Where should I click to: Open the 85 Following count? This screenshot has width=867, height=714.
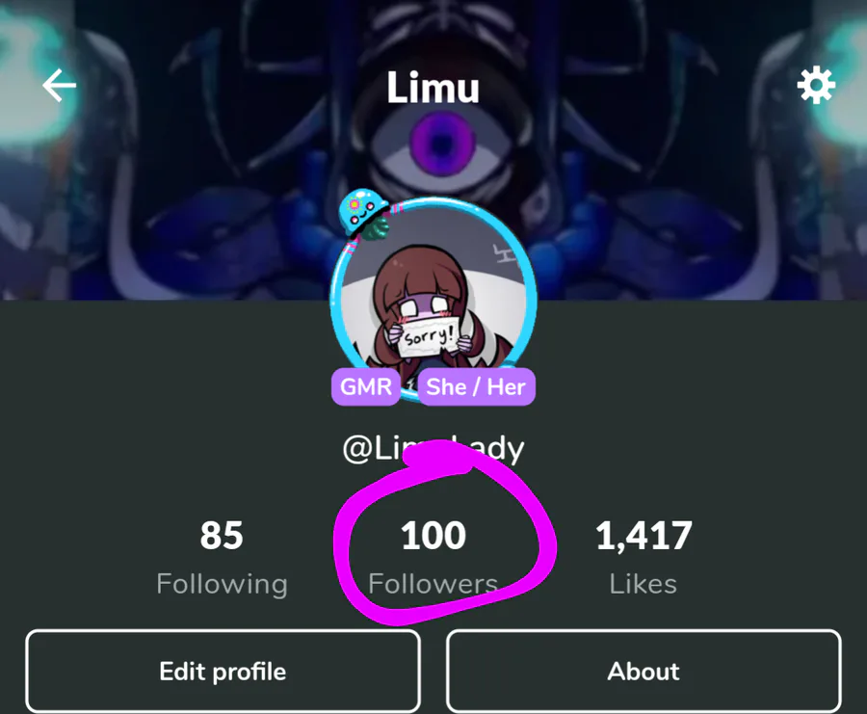[222, 536]
